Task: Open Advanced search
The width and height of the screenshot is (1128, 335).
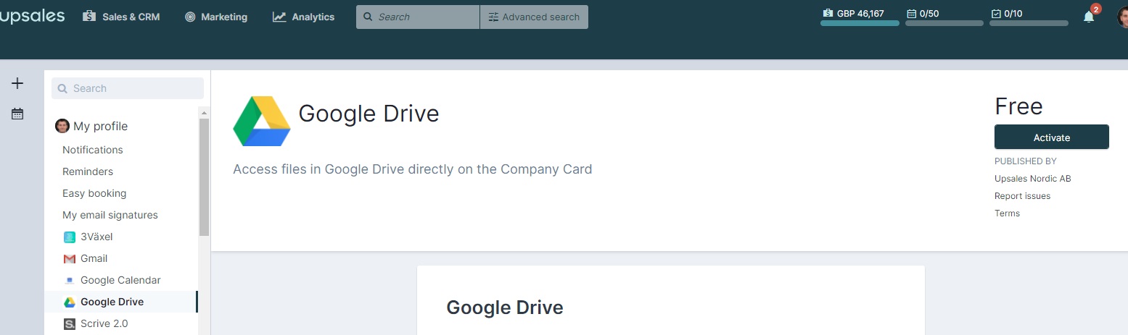Action: coord(534,17)
